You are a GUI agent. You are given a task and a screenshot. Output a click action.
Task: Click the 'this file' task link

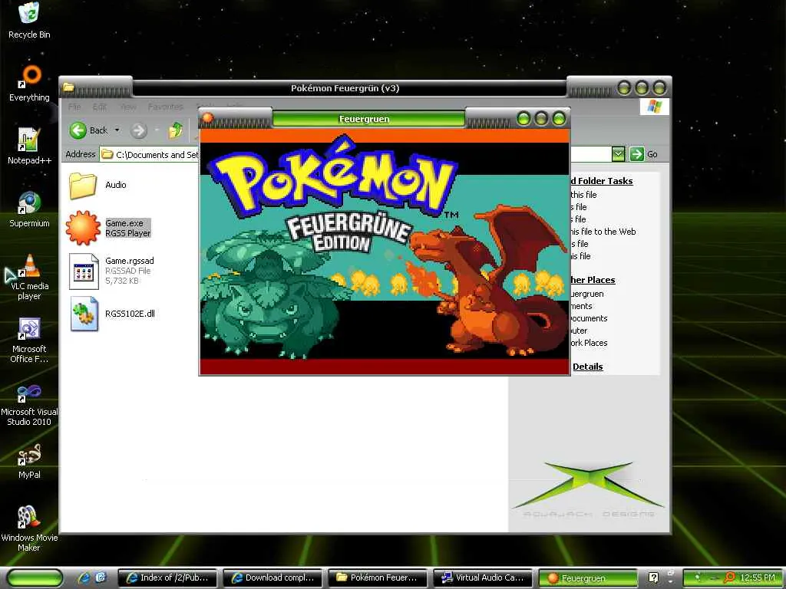(x=583, y=195)
